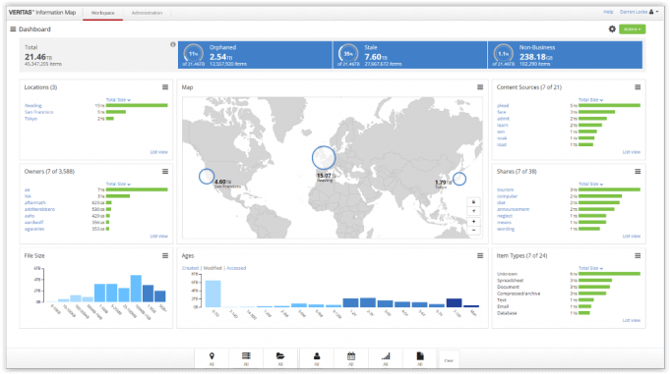Image resolution: width=670 pixels, height=374 pixels.
Task: Show Ages by Created date
Action: coord(190,268)
